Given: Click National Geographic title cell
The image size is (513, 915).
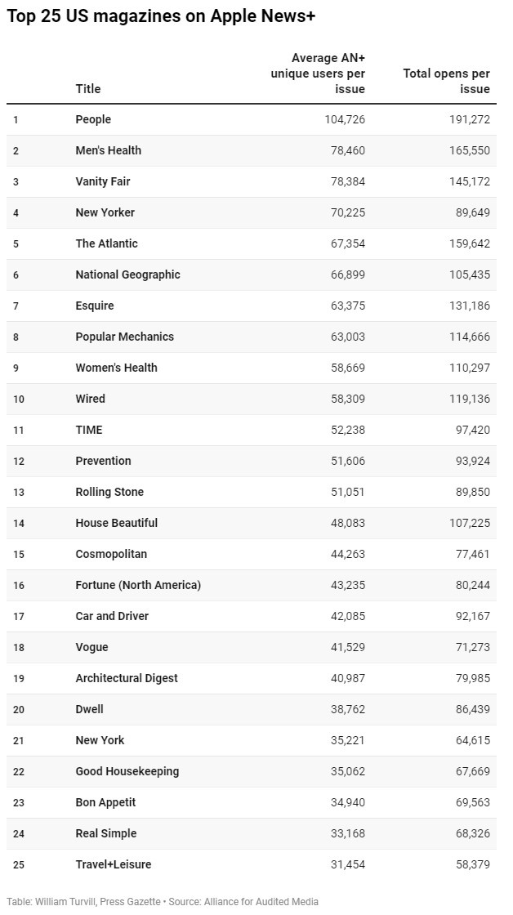Looking at the screenshot, I should click(x=127, y=274).
